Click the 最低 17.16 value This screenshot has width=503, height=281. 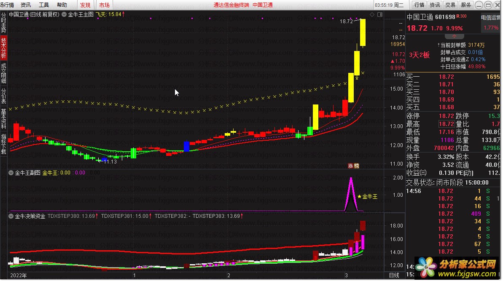click(x=447, y=132)
